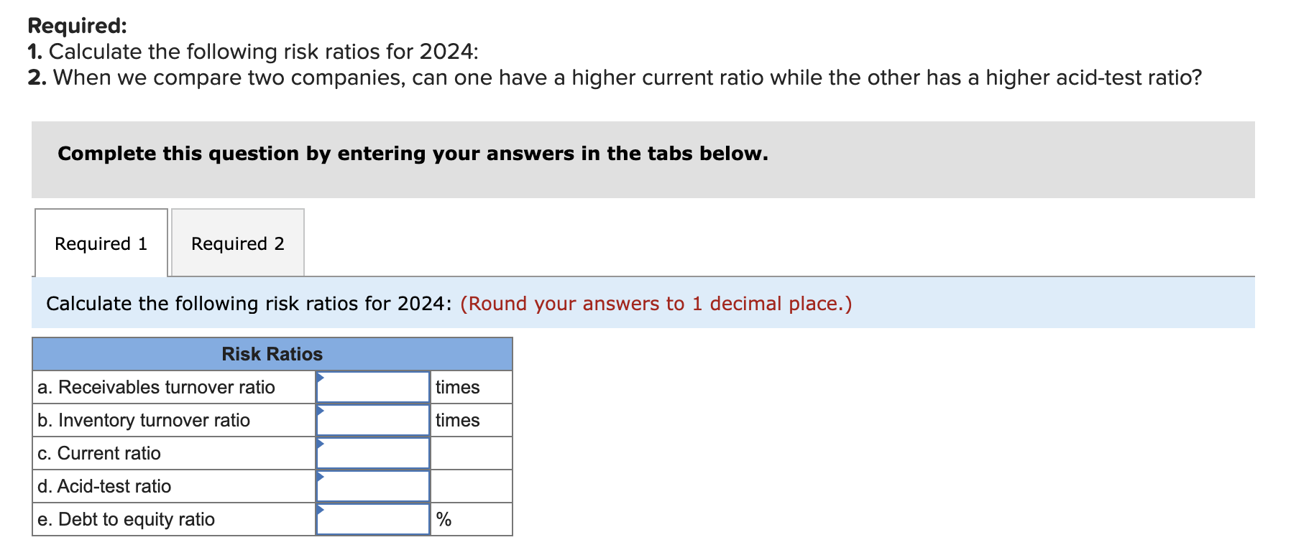
Task: Click the Acid-test ratio answer field
Action: coord(372,486)
